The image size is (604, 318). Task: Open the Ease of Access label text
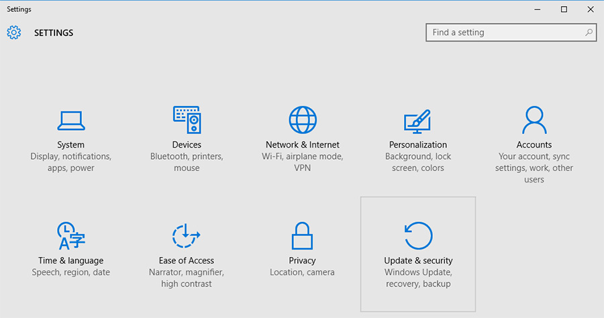[x=187, y=260]
